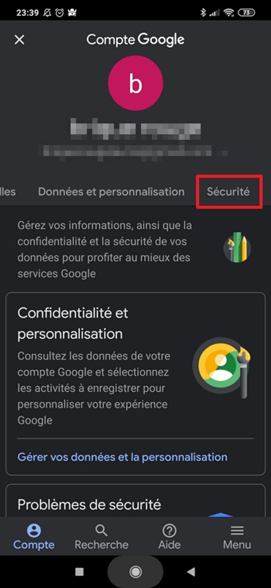Close the Compte Google screen with X

tap(20, 40)
